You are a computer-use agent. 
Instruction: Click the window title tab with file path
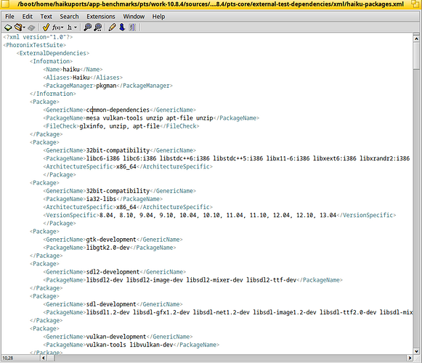211,4
